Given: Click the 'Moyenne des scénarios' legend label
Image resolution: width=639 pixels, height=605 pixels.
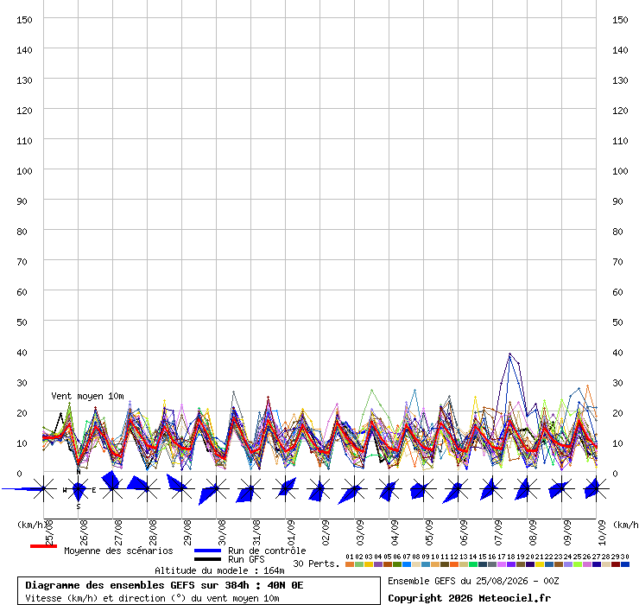Looking at the screenshot, I should pos(118,551).
